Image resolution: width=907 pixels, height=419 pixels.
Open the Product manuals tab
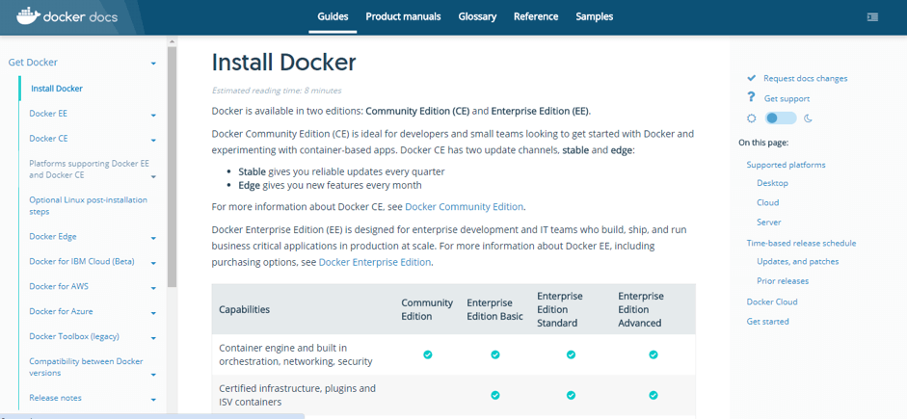coord(403,16)
